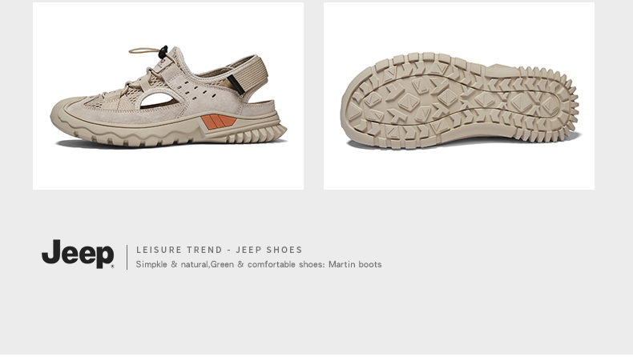Click the oval side cutout of the sandal
This screenshot has height=357, width=633.
pyautogui.click(x=159, y=100)
